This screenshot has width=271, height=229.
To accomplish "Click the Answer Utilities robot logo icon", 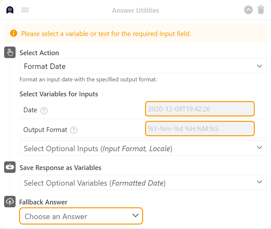I will click(x=10, y=10).
